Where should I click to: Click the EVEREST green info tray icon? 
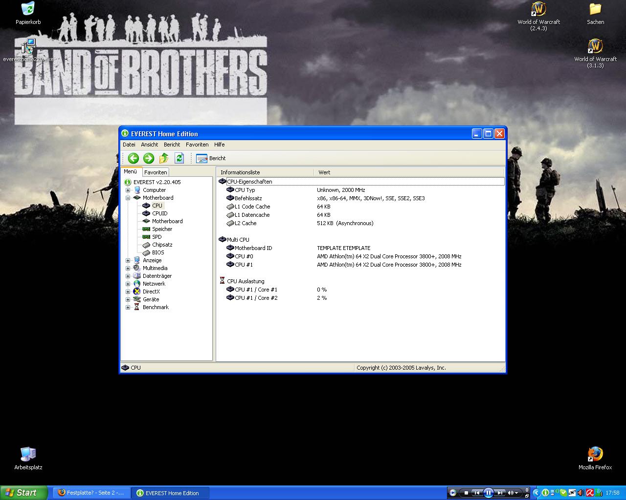(x=545, y=493)
